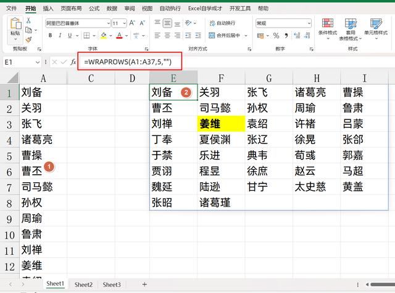The width and height of the screenshot is (395, 293).
Task: Align text to top of cell
Action: [x=157, y=23]
